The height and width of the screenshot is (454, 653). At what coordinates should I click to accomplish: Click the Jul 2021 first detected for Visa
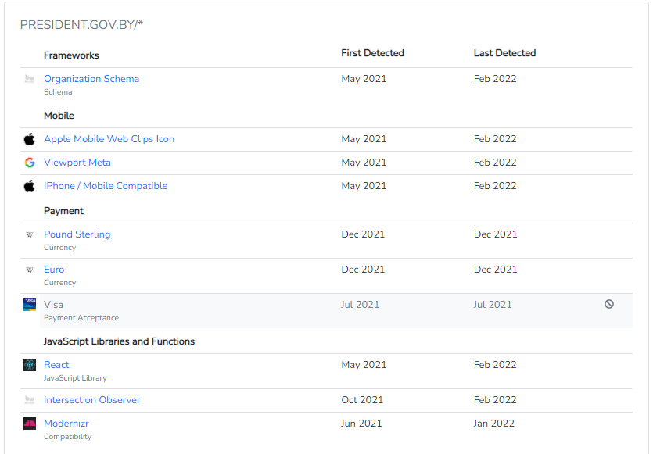[360, 305]
